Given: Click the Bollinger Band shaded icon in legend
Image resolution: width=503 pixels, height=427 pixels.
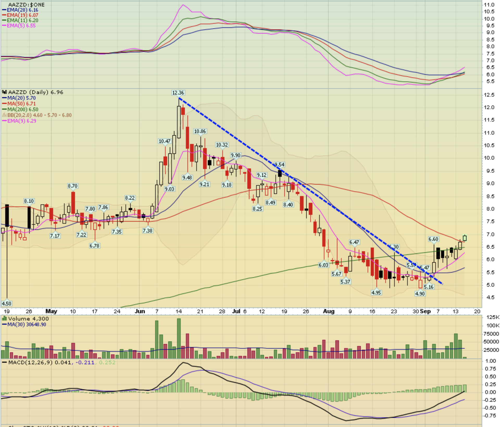Looking at the screenshot, I should pyautogui.click(x=4, y=115).
